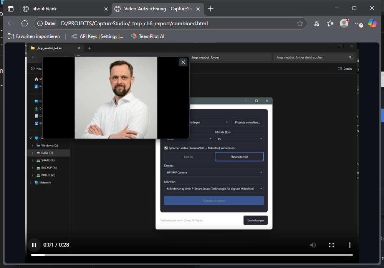Open Favoriten importieren bookmark

34,36
